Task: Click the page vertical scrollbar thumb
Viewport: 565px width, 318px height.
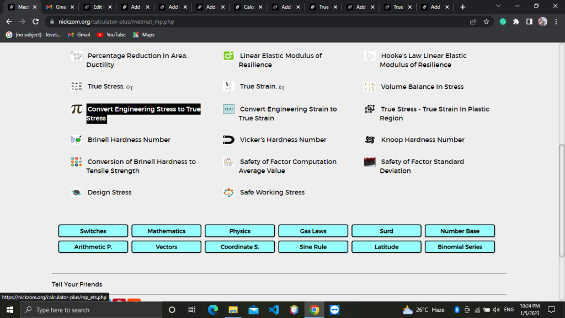Action: coord(561,201)
